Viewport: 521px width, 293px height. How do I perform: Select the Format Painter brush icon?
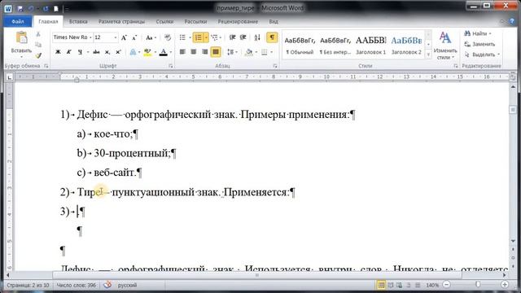click(x=38, y=55)
